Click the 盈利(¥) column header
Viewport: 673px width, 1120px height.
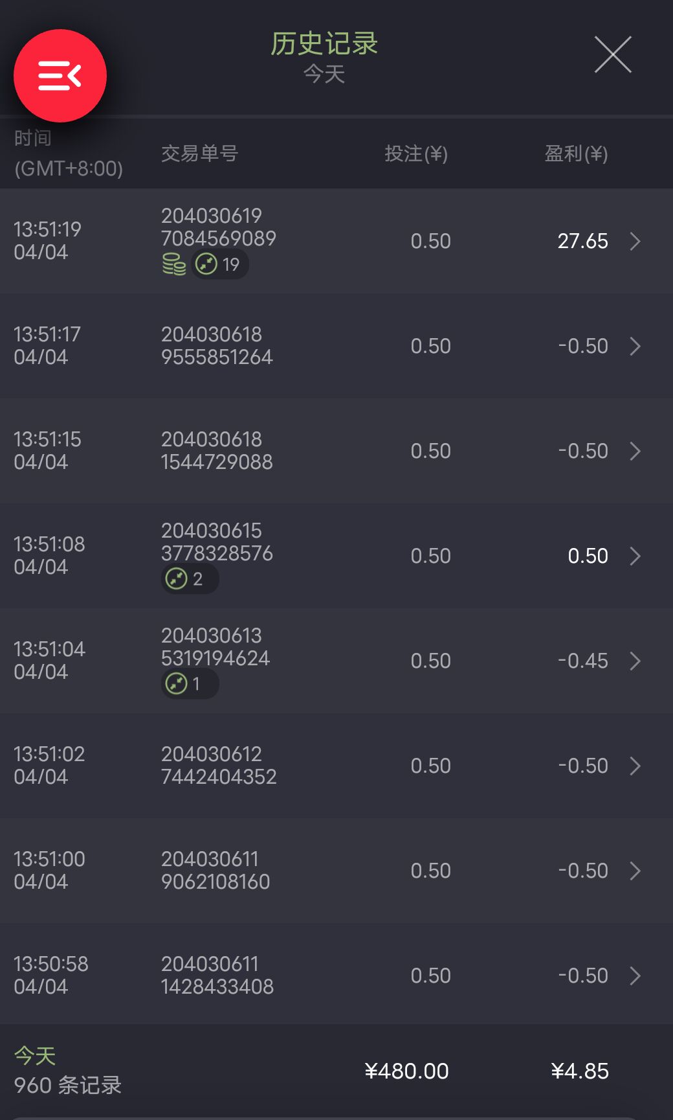[x=575, y=154]
